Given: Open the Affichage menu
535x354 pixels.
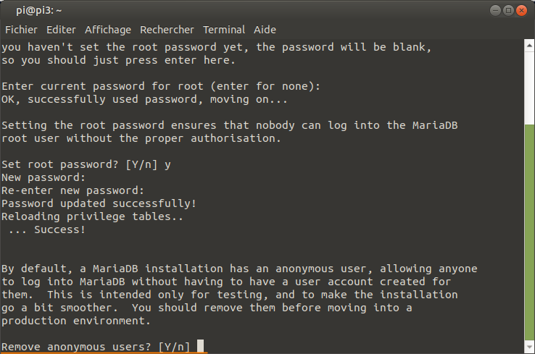Looking at the screenshot, I should pyautogui.click(x=108, y=30).
